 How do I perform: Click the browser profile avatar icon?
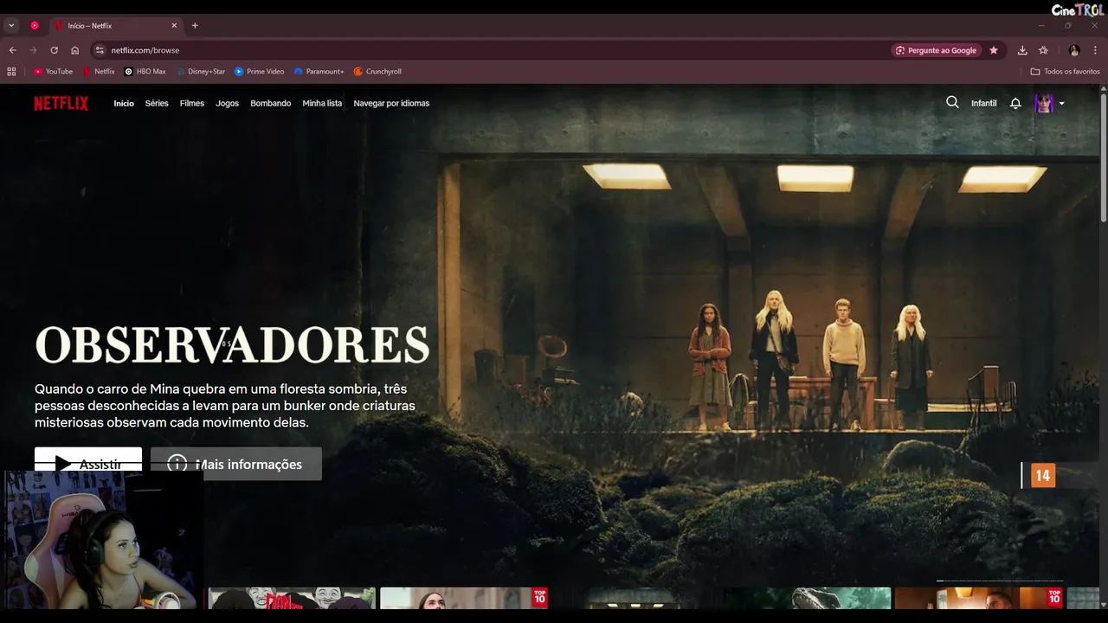1074,50
